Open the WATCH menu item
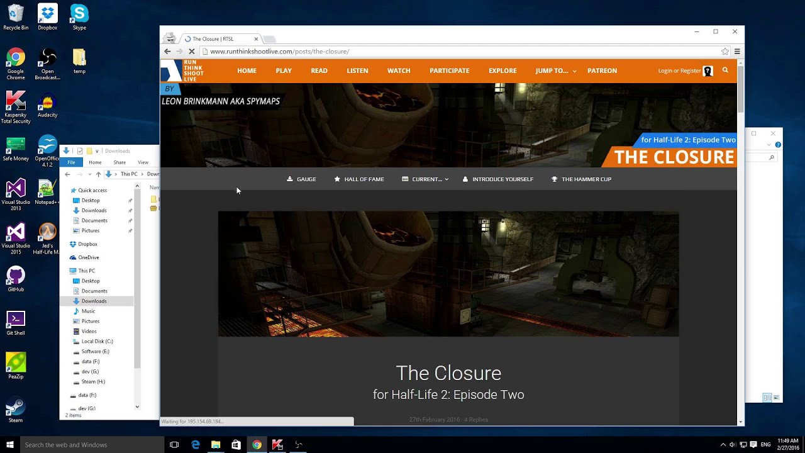805x453 pixels. pyautogui.click(x=399, y=70)
